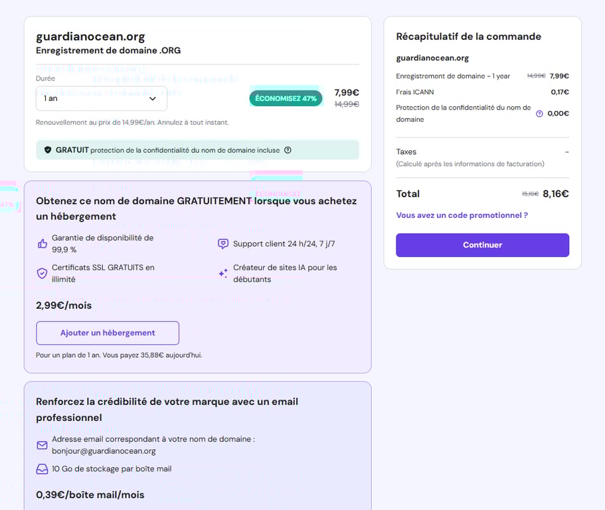
Task: Click the help icon beside the privacy banner
Action: [288, 150]
